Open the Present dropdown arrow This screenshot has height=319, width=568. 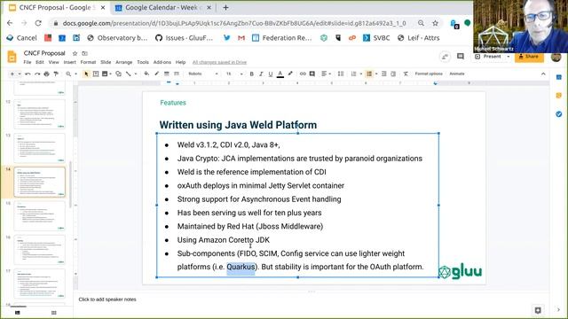(509, 57)
